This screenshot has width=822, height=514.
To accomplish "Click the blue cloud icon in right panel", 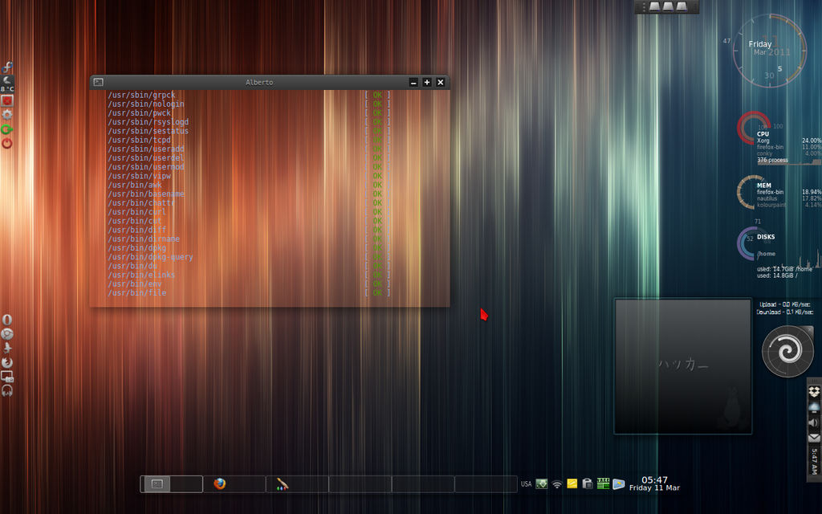I will (814, 407).
